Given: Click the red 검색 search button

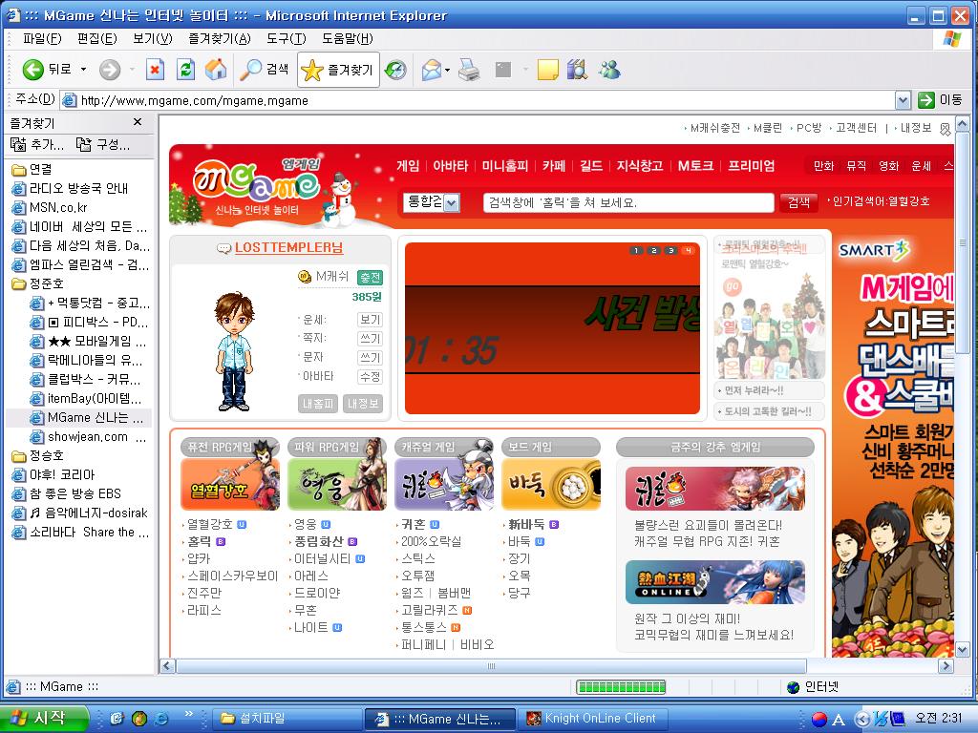Looking at the screenshot, I should [x=798, y=202].
